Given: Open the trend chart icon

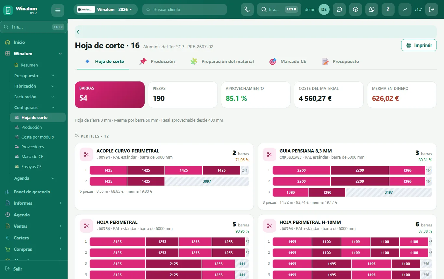Looking at the screenshot, I should click(405, 9).
